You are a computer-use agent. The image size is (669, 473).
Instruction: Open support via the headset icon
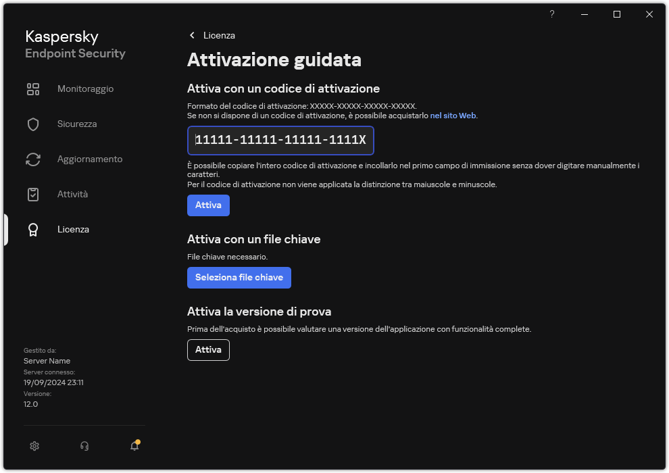click(x=84, y=446)
